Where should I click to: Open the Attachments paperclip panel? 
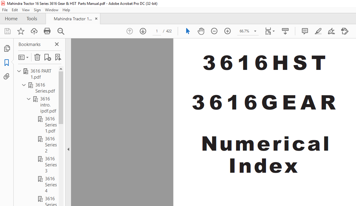coord(7,77)
